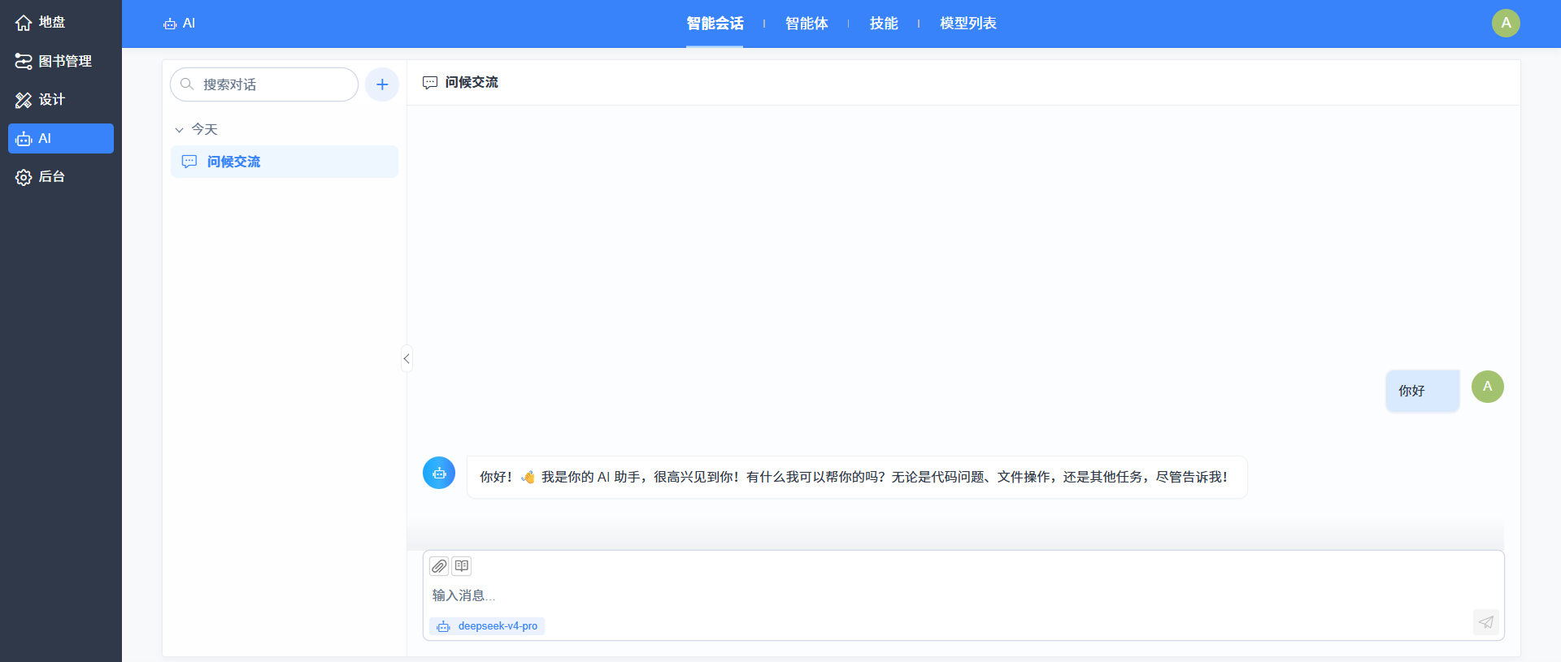The height and width of the screenshot is (662, 1561).
Task: Click the 后台 gear icon
Action: click(x=24, y=177)
